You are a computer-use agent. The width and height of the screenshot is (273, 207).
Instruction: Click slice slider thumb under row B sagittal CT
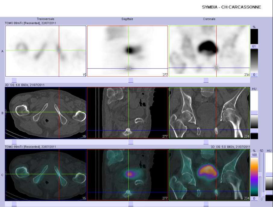(x=131, y=142)
